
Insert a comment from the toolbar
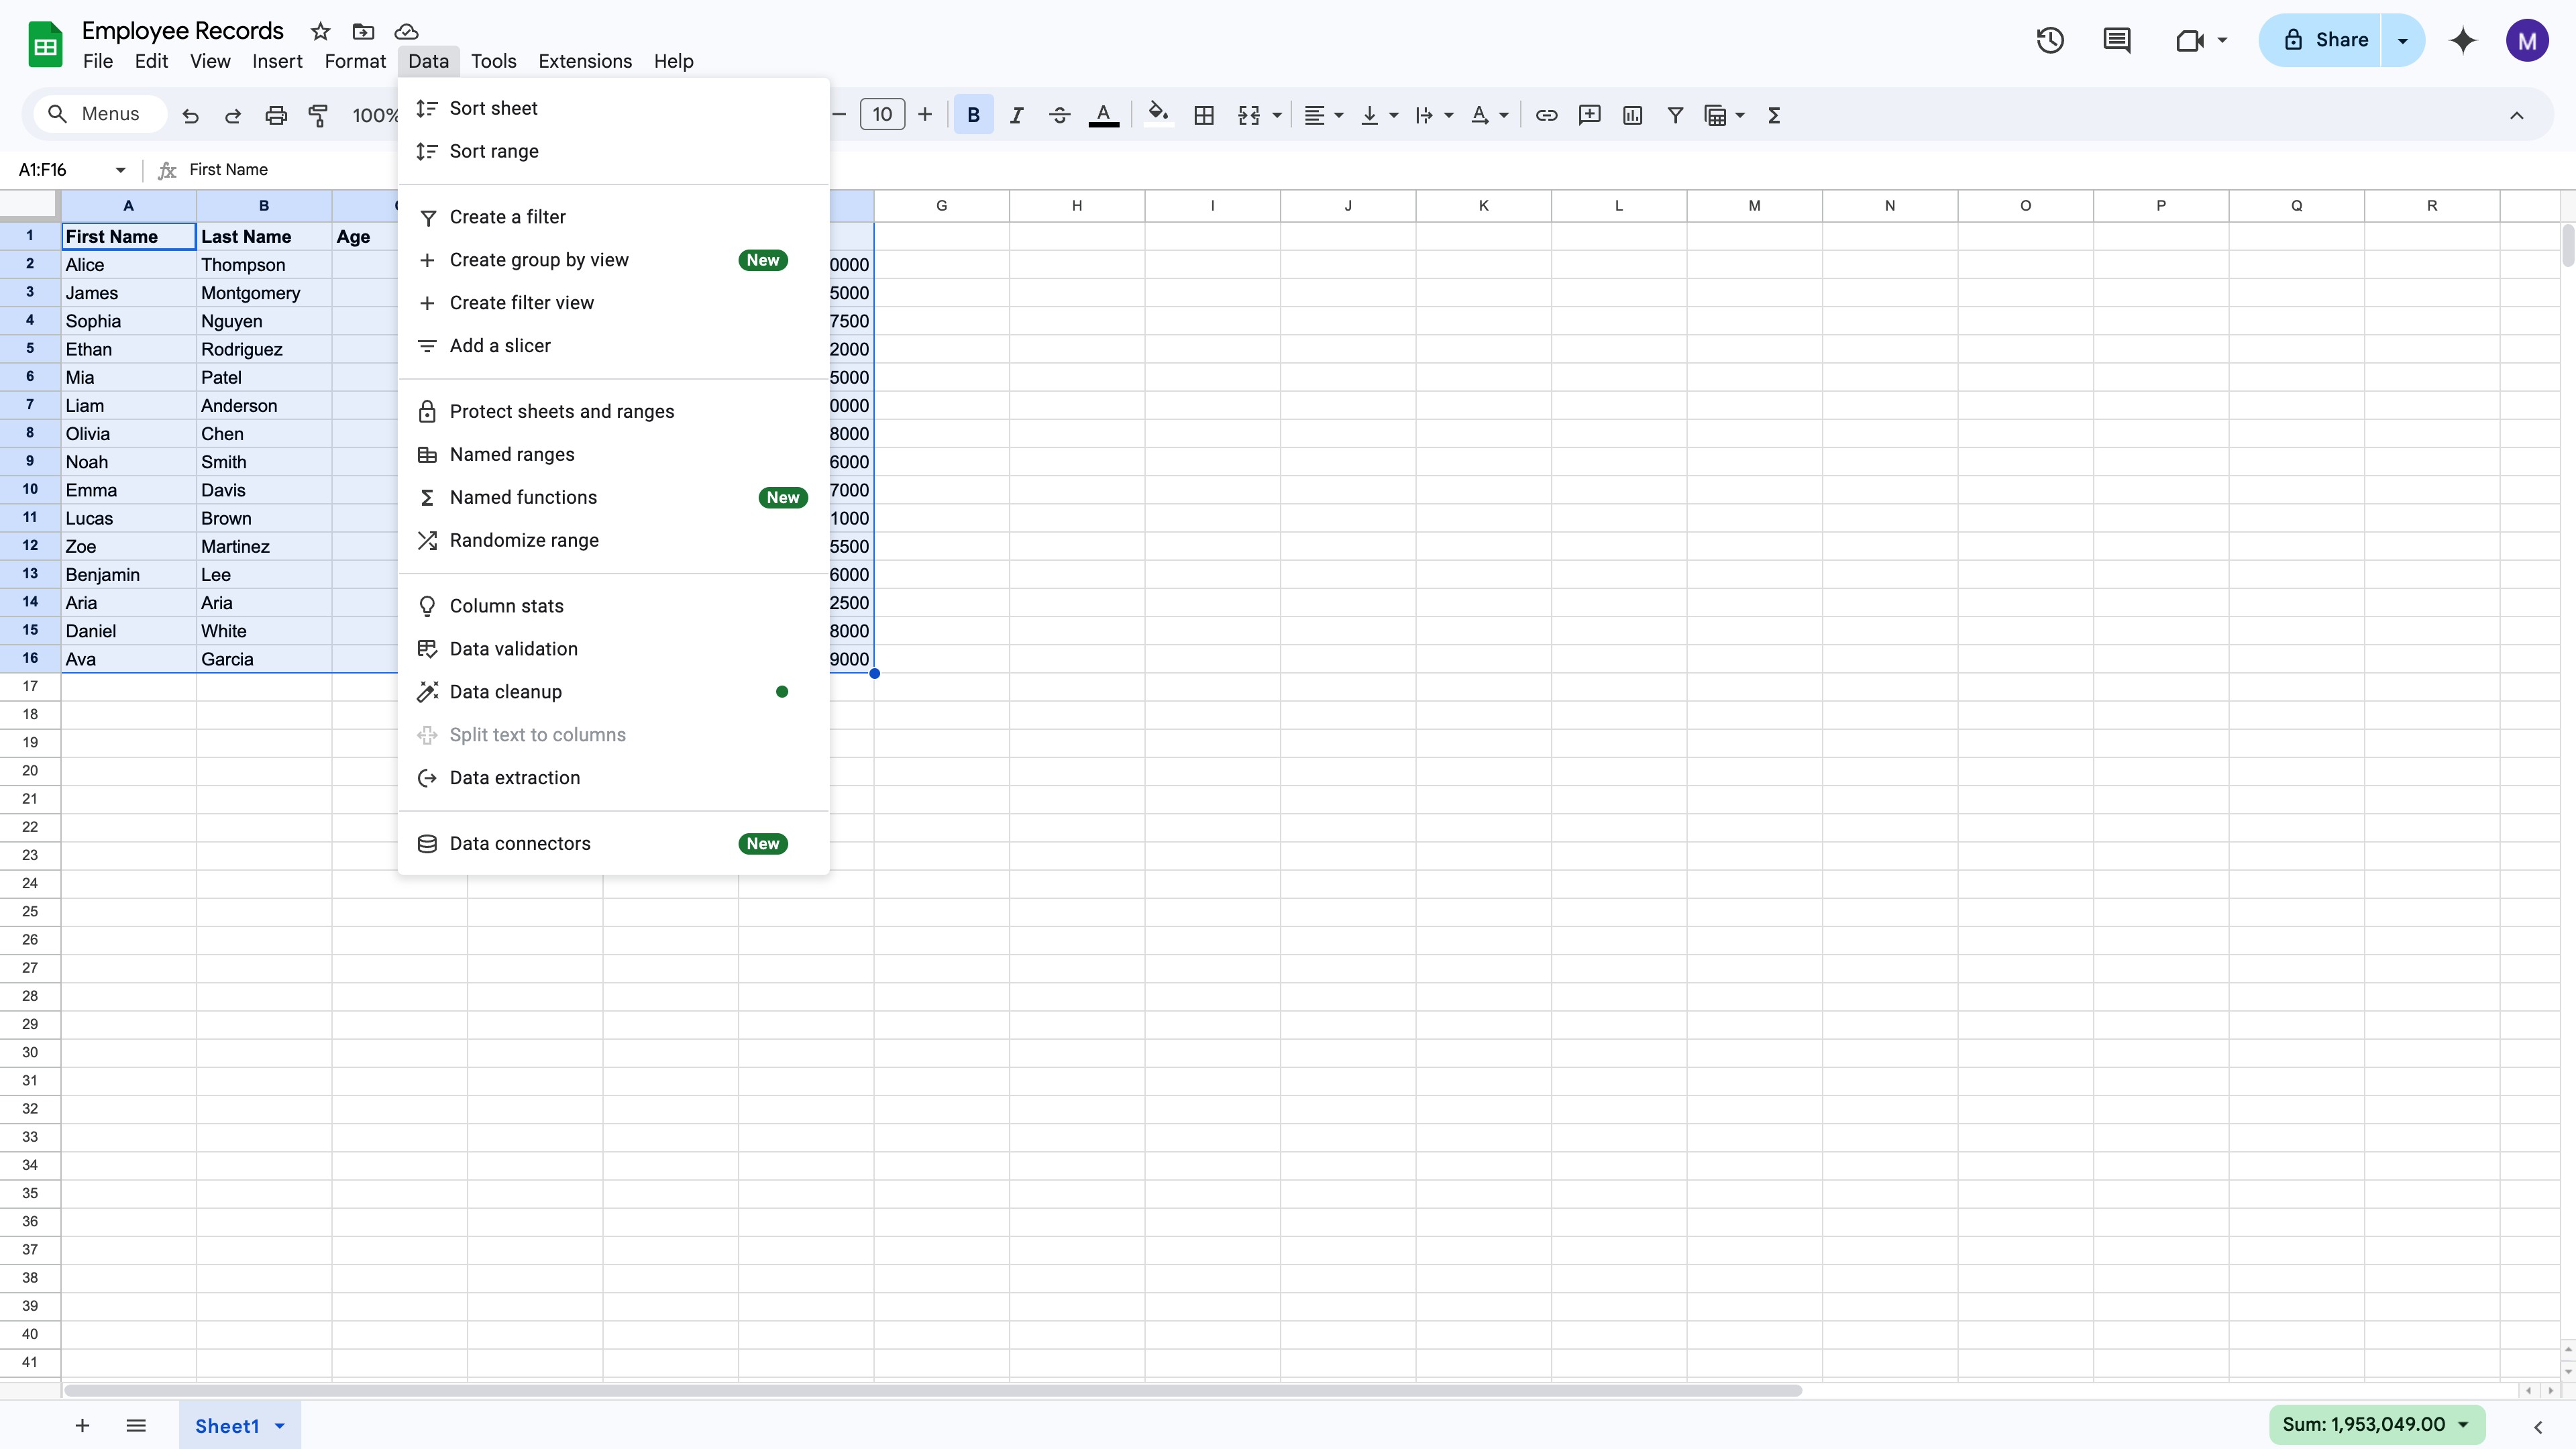tap(1589, 116)
